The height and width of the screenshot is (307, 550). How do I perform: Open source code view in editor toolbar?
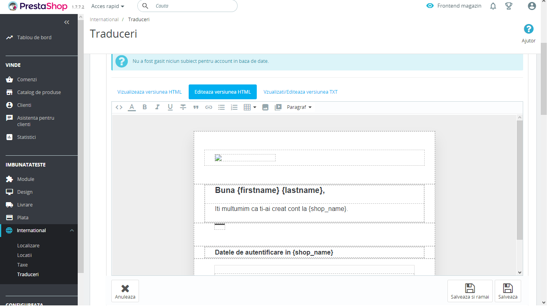pos(119,107)
